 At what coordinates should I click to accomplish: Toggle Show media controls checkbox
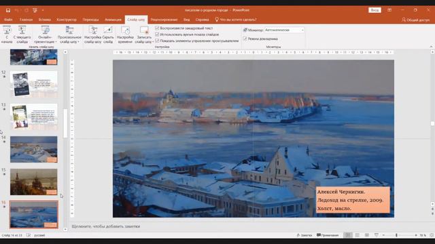tap(157, 41)
